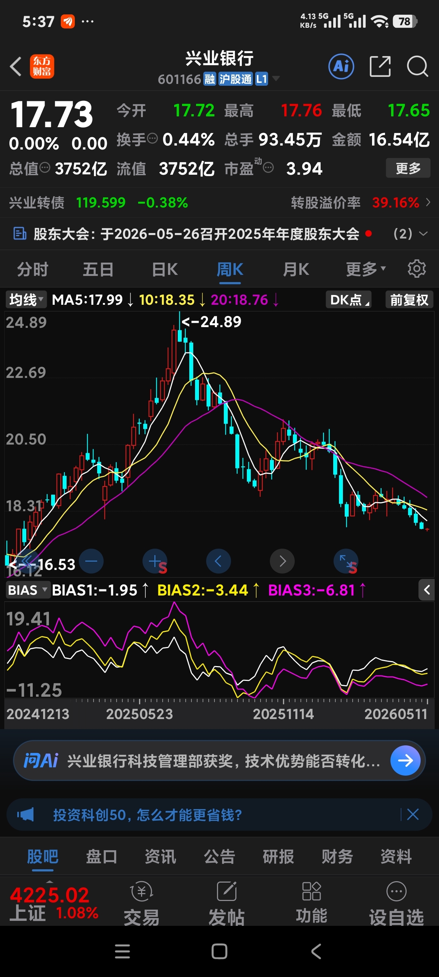
Task: Tap the 更多 quote details button
Action: click(408, 168)
